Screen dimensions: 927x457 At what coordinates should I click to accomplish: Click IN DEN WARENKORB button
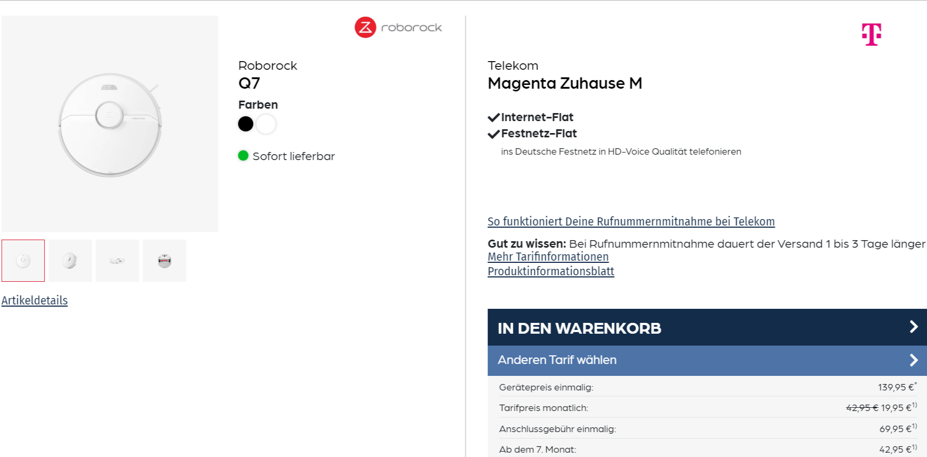pyautogui.click(x=707, y=327)
